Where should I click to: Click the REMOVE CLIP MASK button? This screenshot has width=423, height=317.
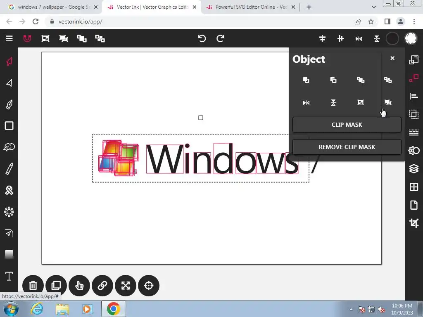(x=347, y=147)
